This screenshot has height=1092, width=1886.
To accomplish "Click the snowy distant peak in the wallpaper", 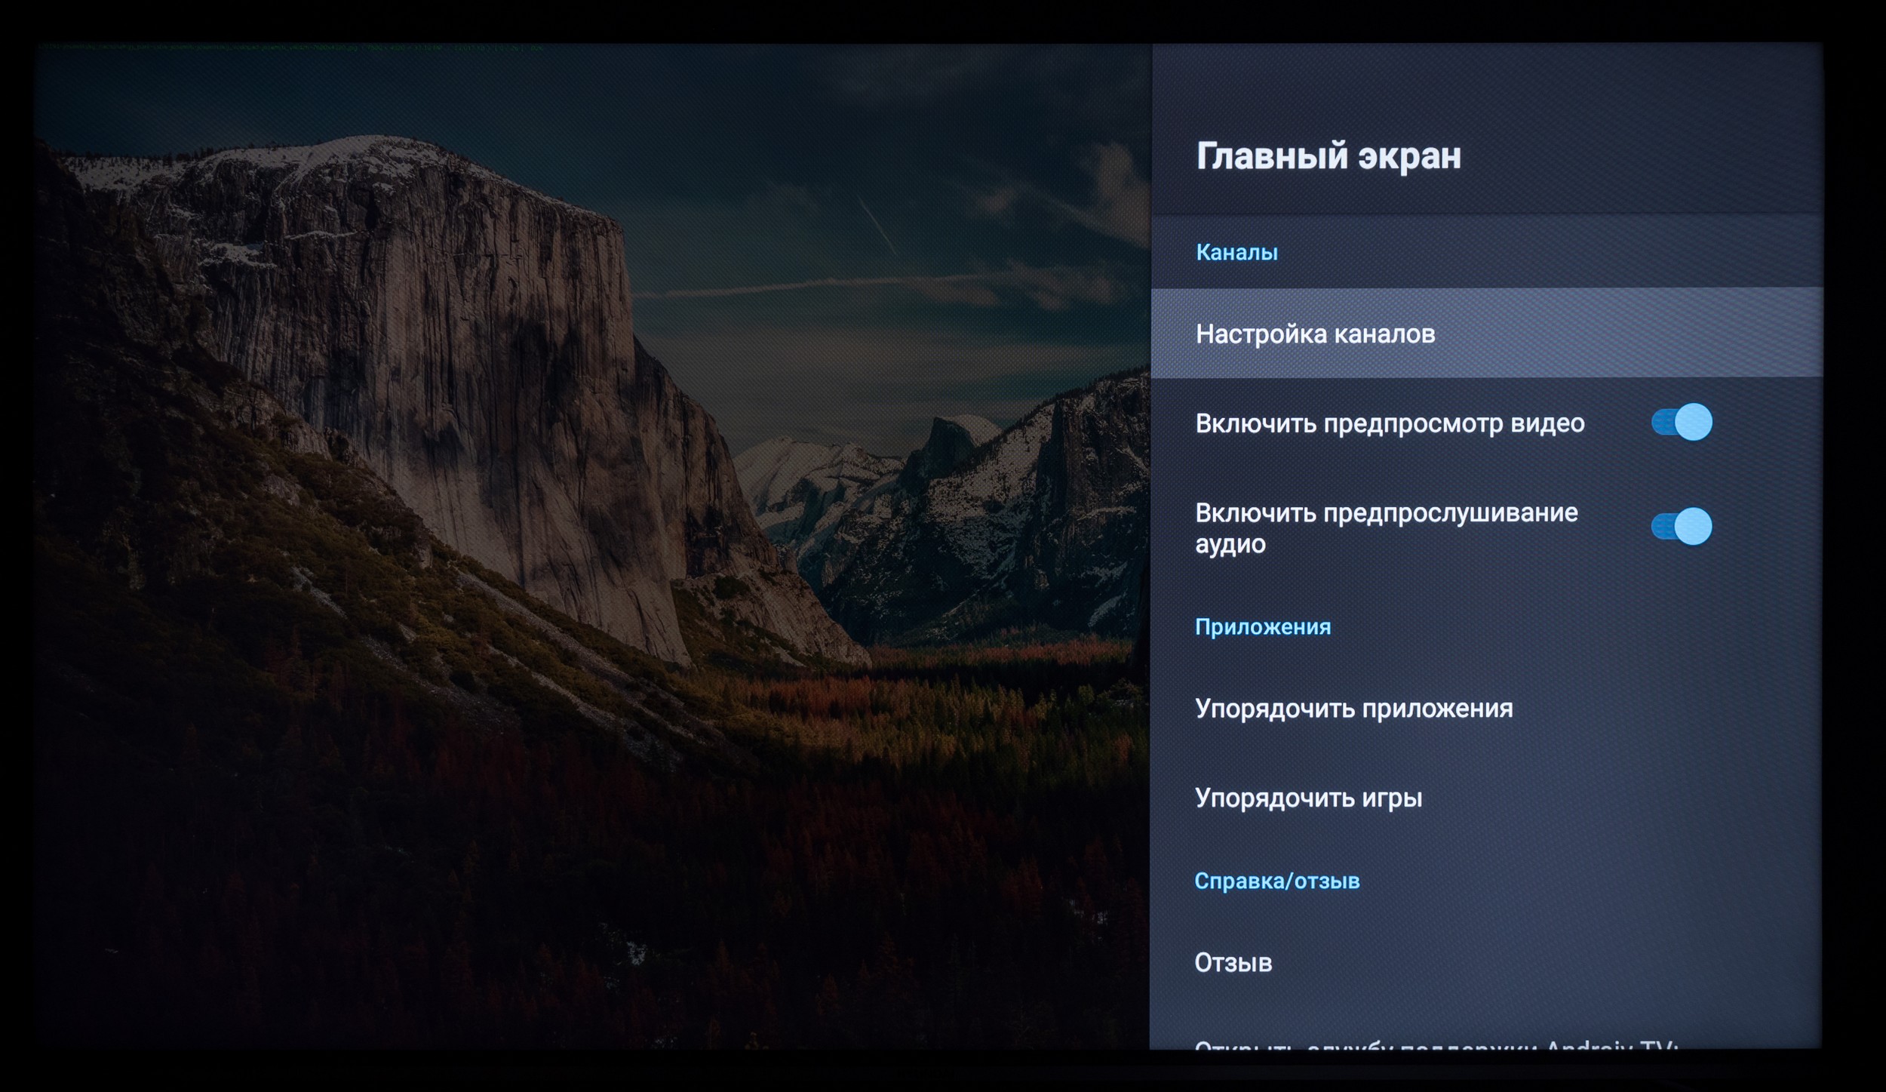I will [x=792, y=468].
